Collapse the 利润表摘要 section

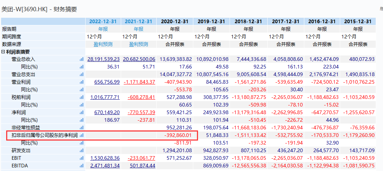(3, 52)
